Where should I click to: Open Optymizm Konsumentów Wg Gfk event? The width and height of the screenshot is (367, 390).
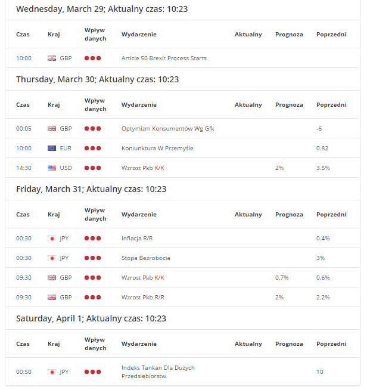coord(167,129)
